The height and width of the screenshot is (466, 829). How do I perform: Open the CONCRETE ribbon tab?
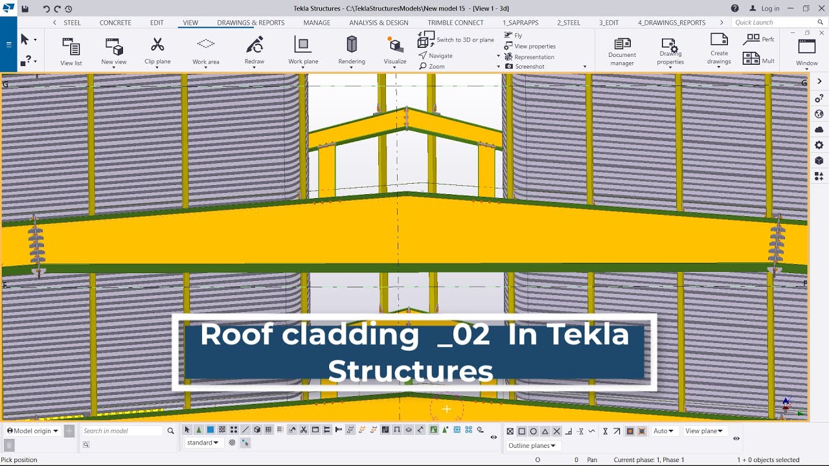(115, 23)
